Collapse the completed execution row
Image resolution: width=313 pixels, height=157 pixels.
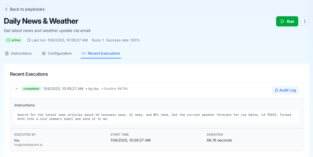(x=17, y=89)
